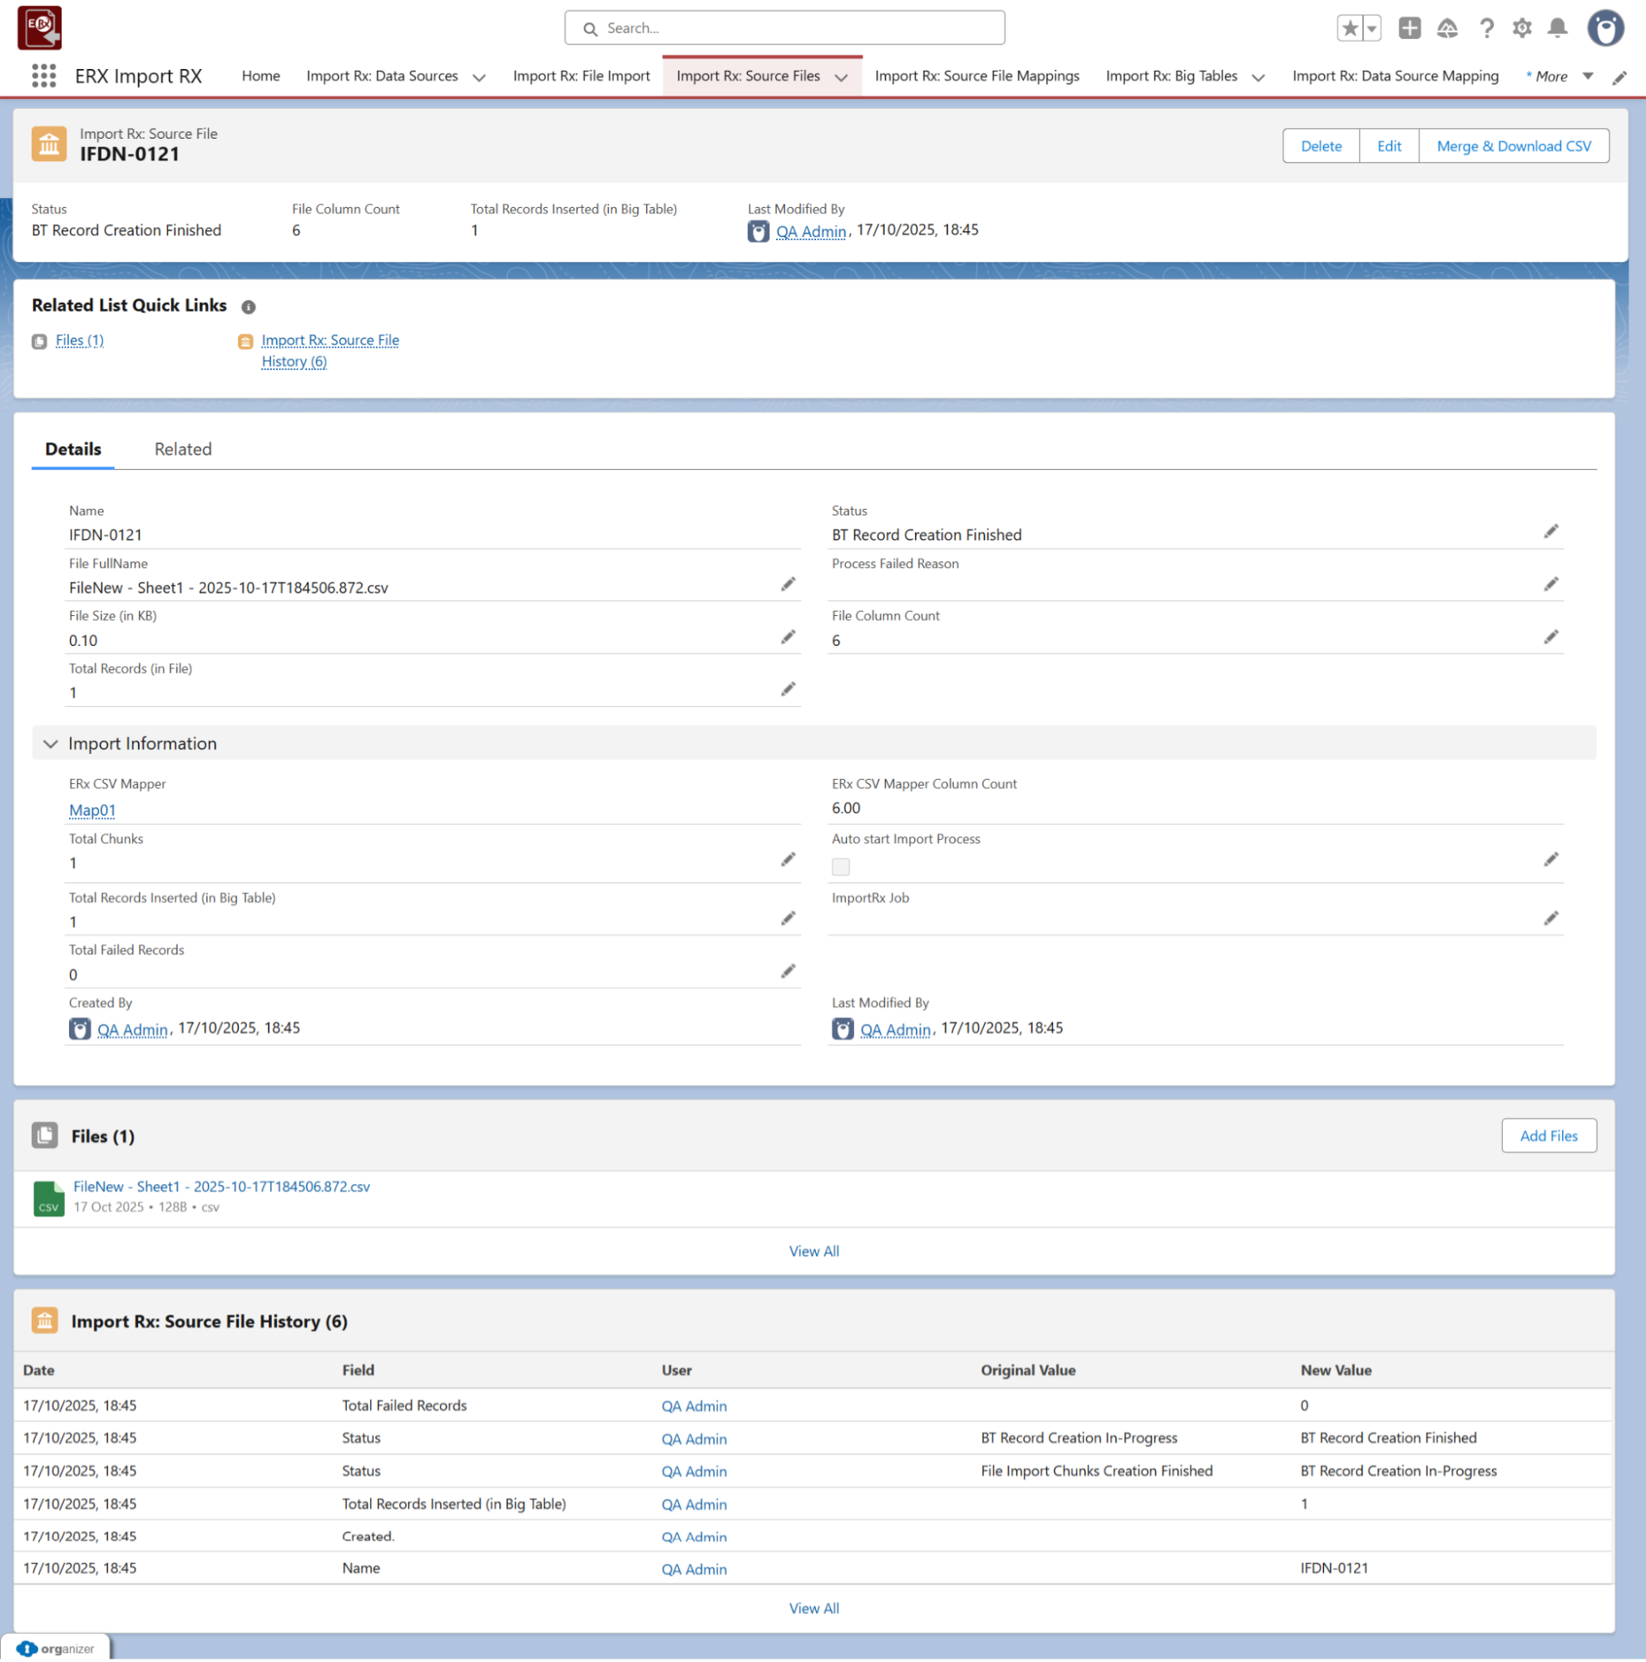Open the App Launcher grid icon

[44, 76]
